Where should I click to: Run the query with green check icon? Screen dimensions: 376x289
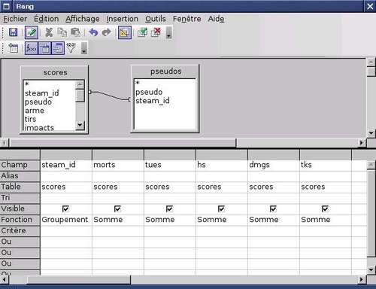click(143, 32)
